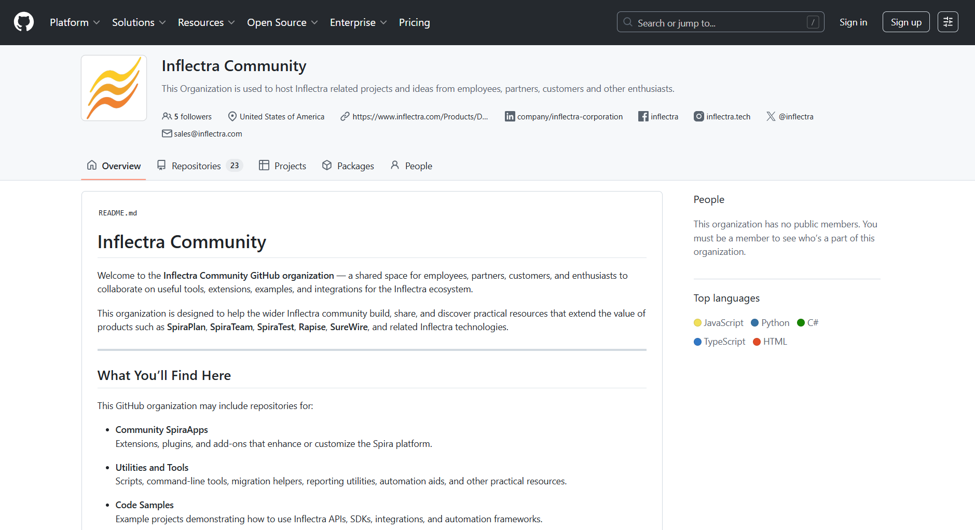975x530 pixels.
Task: Open the Repositories tab
Action: [200, 166]
